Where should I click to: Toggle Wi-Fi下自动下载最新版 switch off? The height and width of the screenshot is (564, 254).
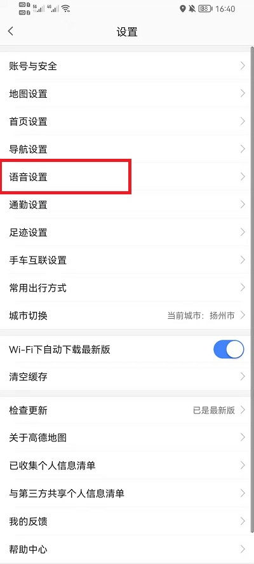tap(229, 349)
